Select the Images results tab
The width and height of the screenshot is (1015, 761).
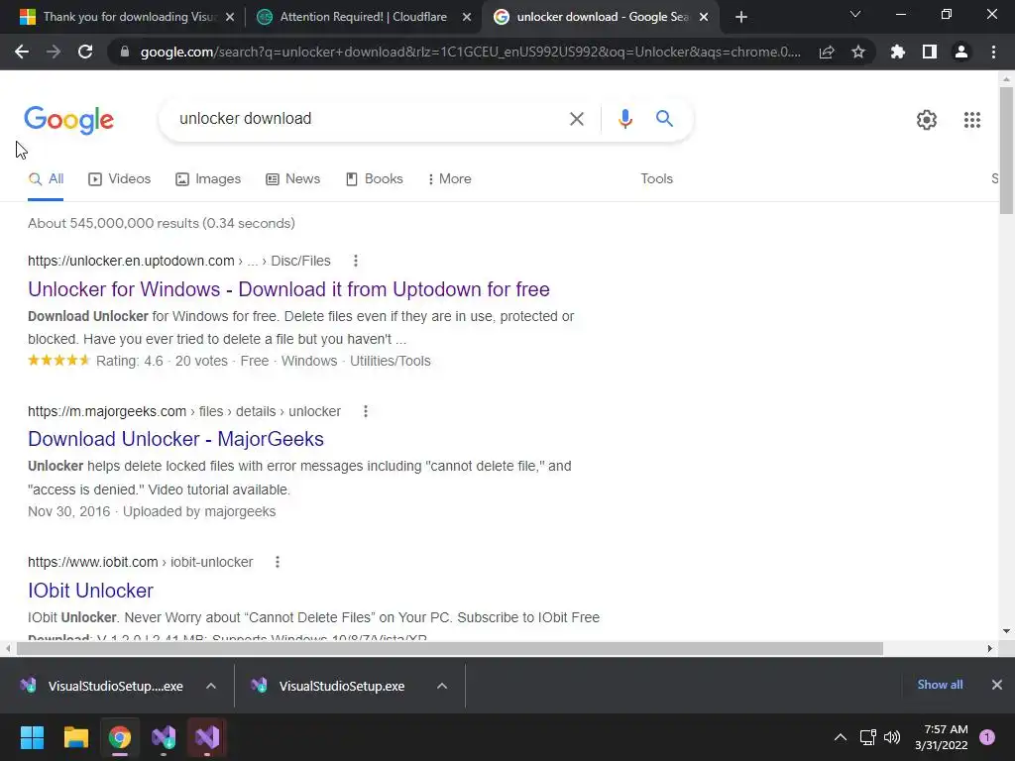[208, 179]
